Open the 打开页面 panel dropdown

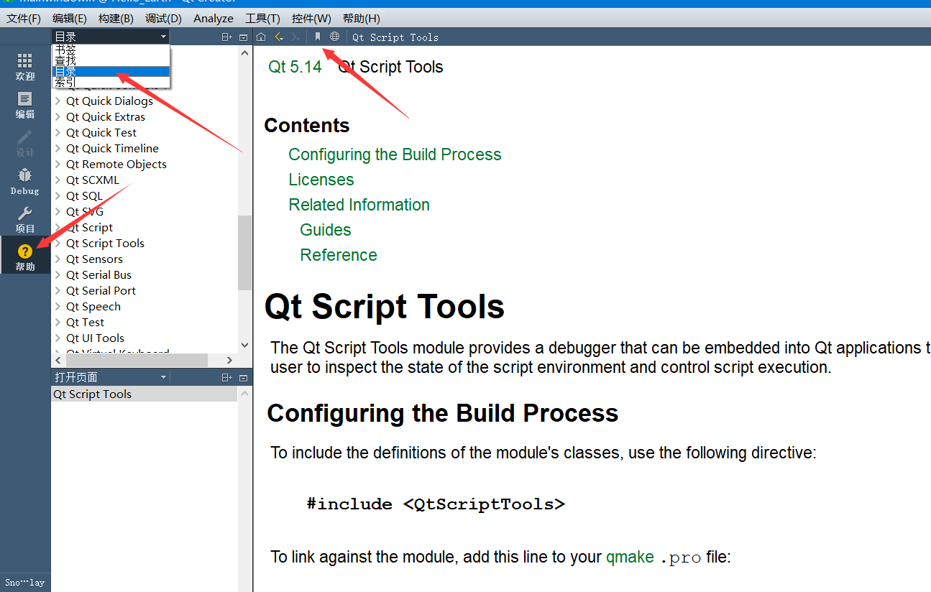click(111, 377)
